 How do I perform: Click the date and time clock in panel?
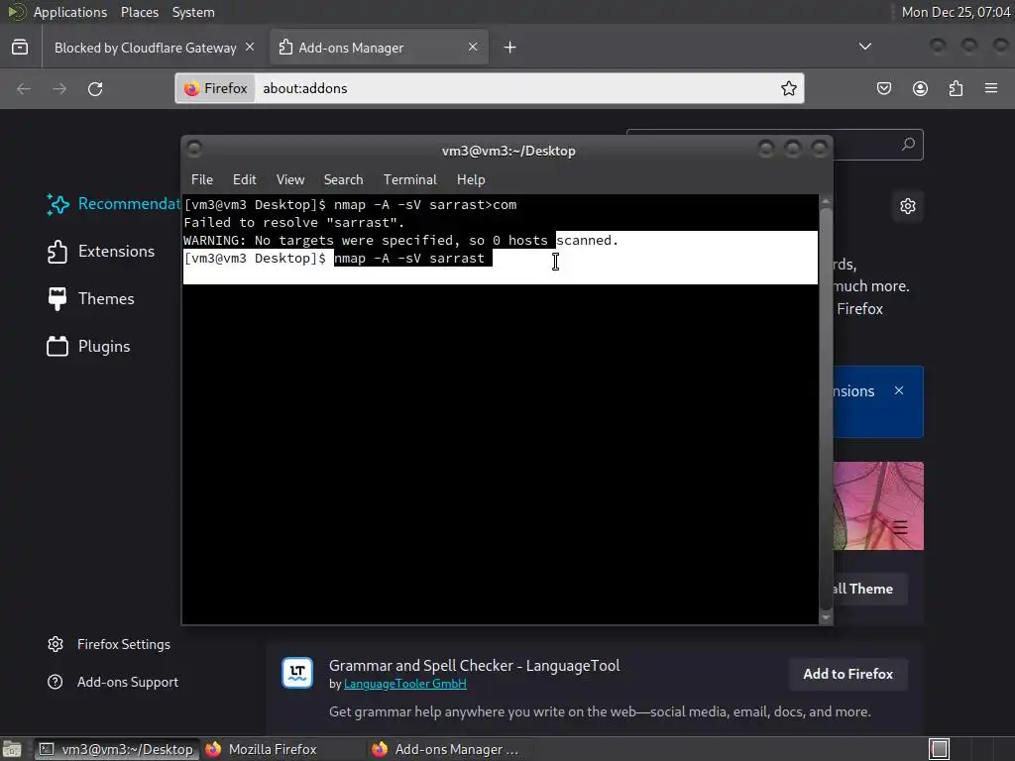pos(956,12)
